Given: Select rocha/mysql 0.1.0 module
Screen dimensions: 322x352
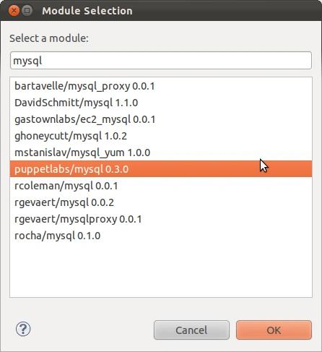Looking at the screenshot, I should 161,236.
